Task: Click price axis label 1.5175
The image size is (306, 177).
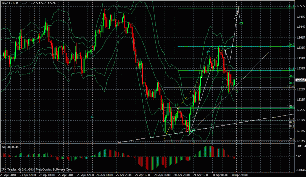Action: tap(301, 120)
